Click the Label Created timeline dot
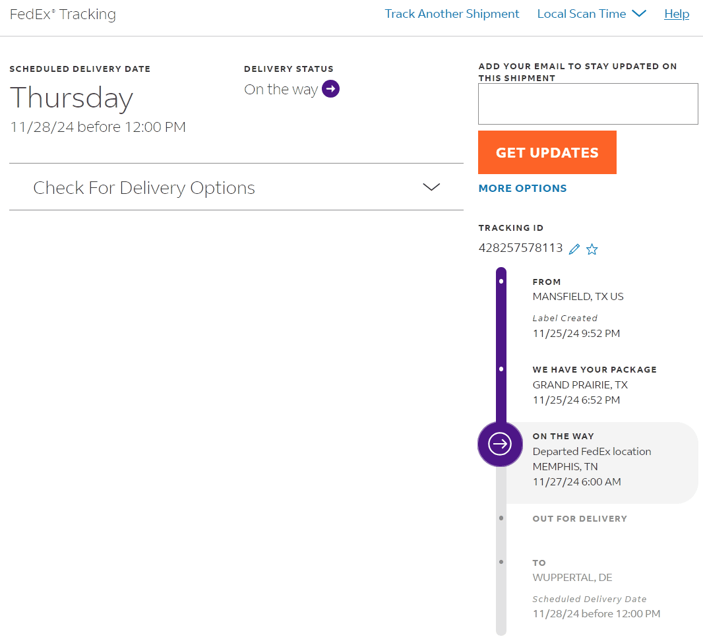This screenshot has width=703, height=643. pos(501,282)
